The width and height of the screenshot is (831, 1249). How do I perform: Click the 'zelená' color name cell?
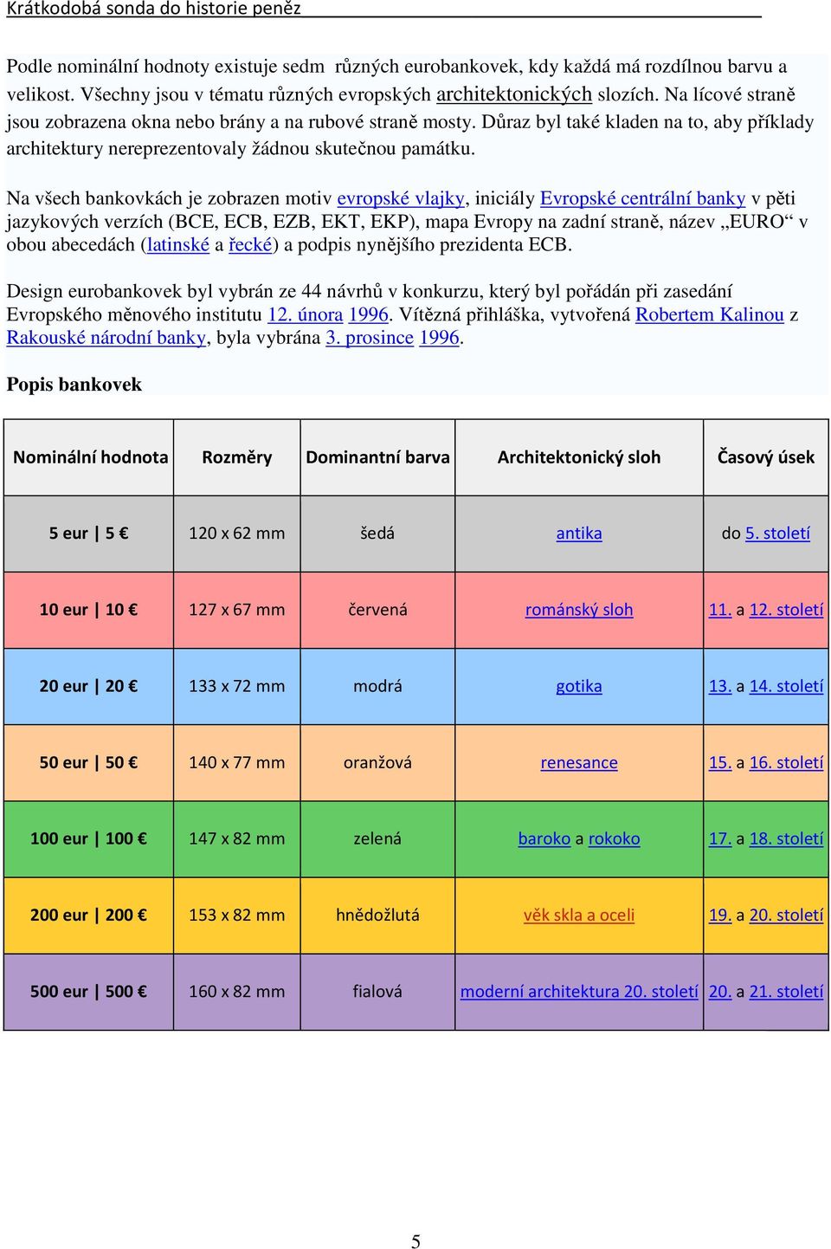coord(377,838)
